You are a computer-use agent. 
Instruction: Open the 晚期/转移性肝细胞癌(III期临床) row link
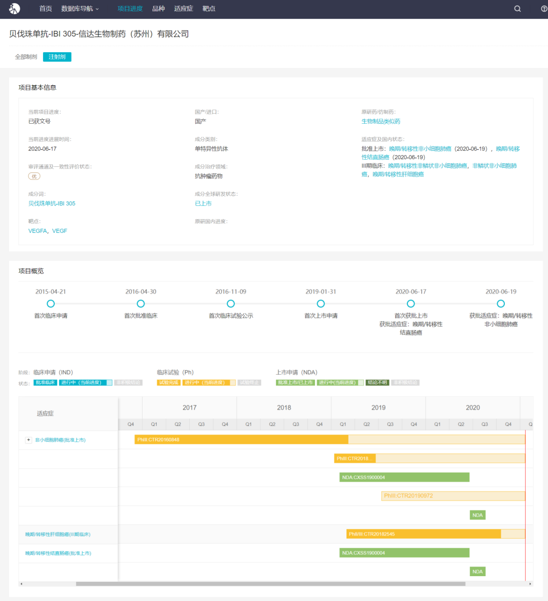pos(58,535)
